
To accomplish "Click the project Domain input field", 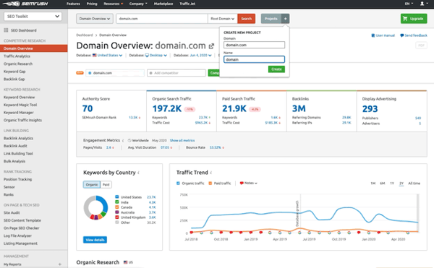I will click(x=254, y=45).
